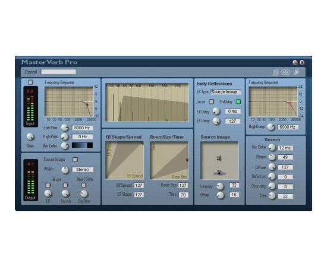Click the Definition 0 value field
The height and width of the screenshot is (267, 327).
(285, 177)
